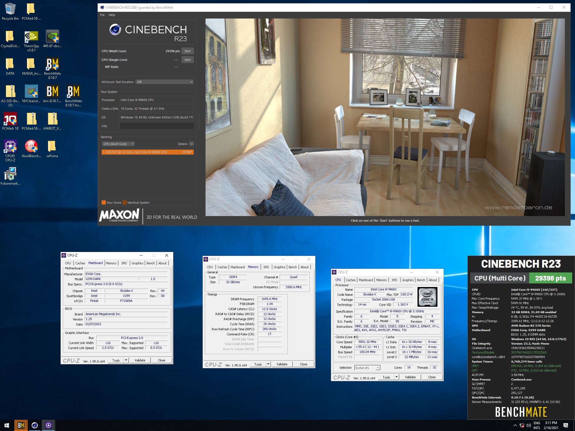Open the notification center icon
The width and height of the screenshot is (575, 431).
click(x=566, y=425)
